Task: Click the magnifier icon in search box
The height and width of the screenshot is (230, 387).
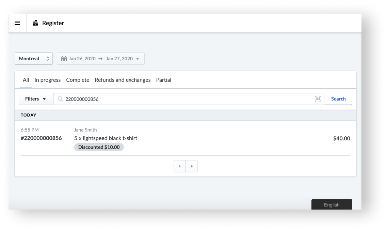Action: (x=60, y=99)
